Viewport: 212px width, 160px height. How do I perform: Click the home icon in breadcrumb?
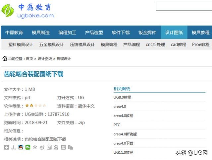[x=5, y=58]
